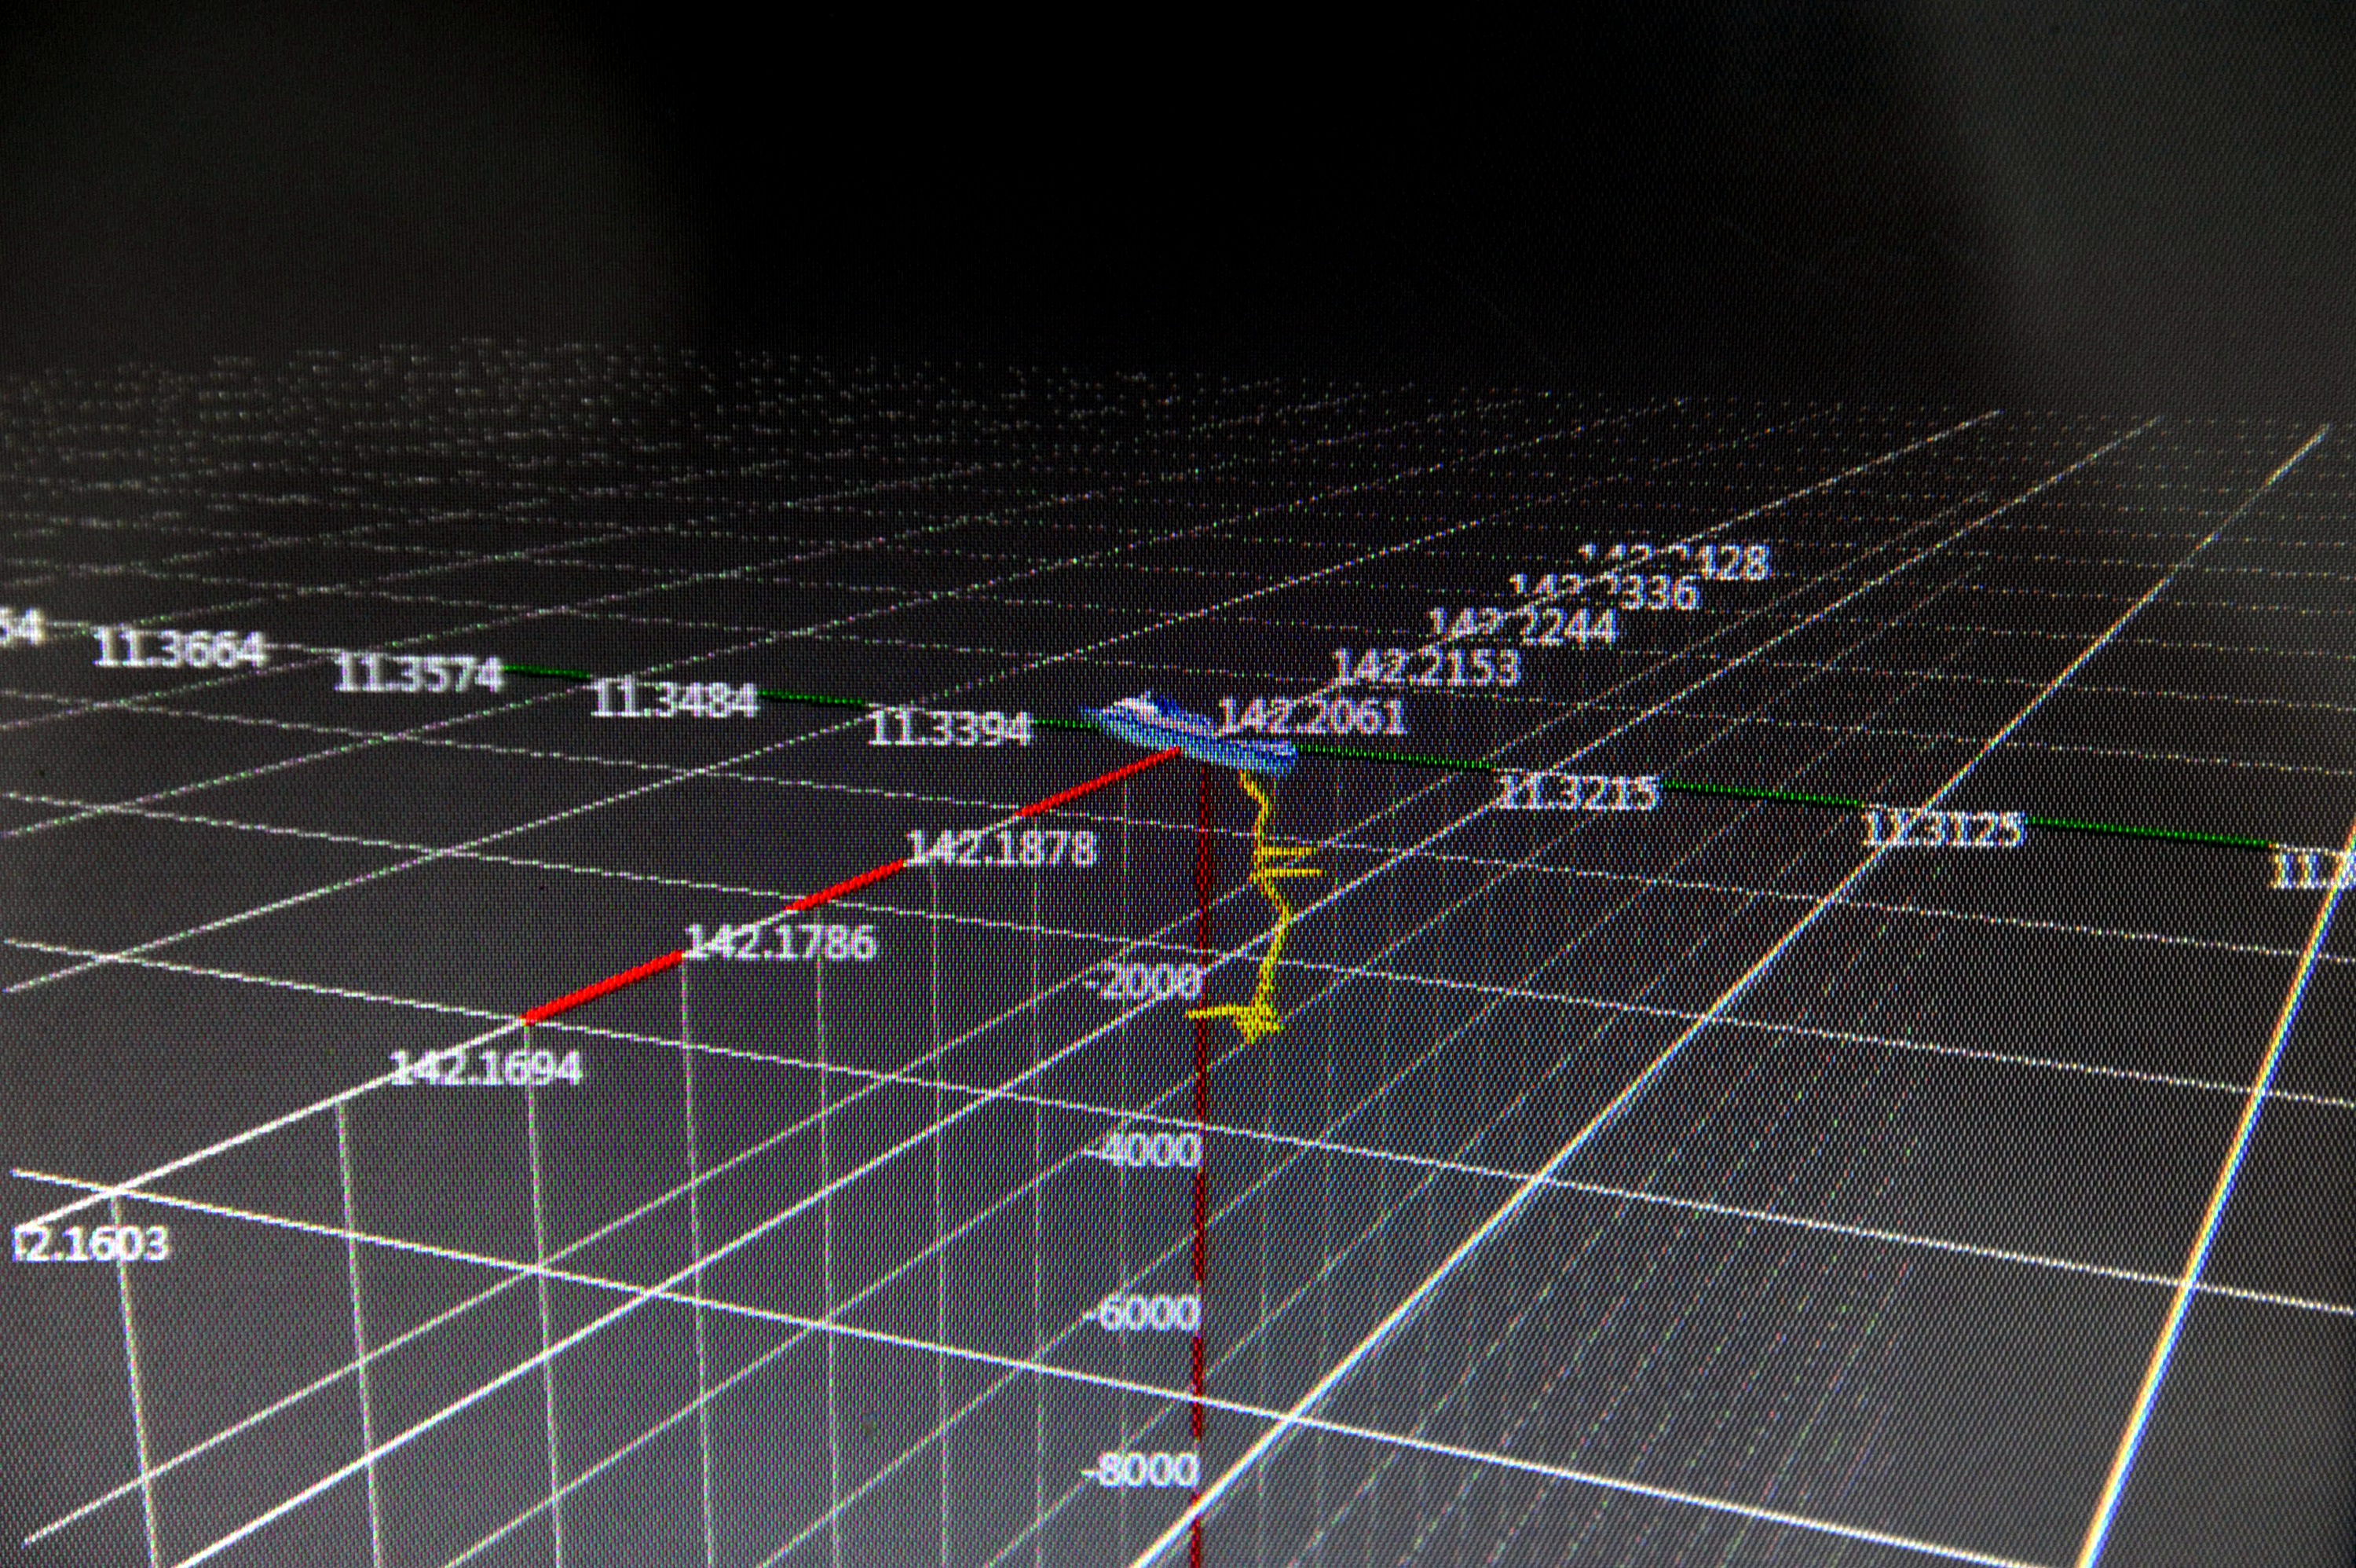
Task: Click the axis label 11.3574
Action: click(x=418, y=673)
